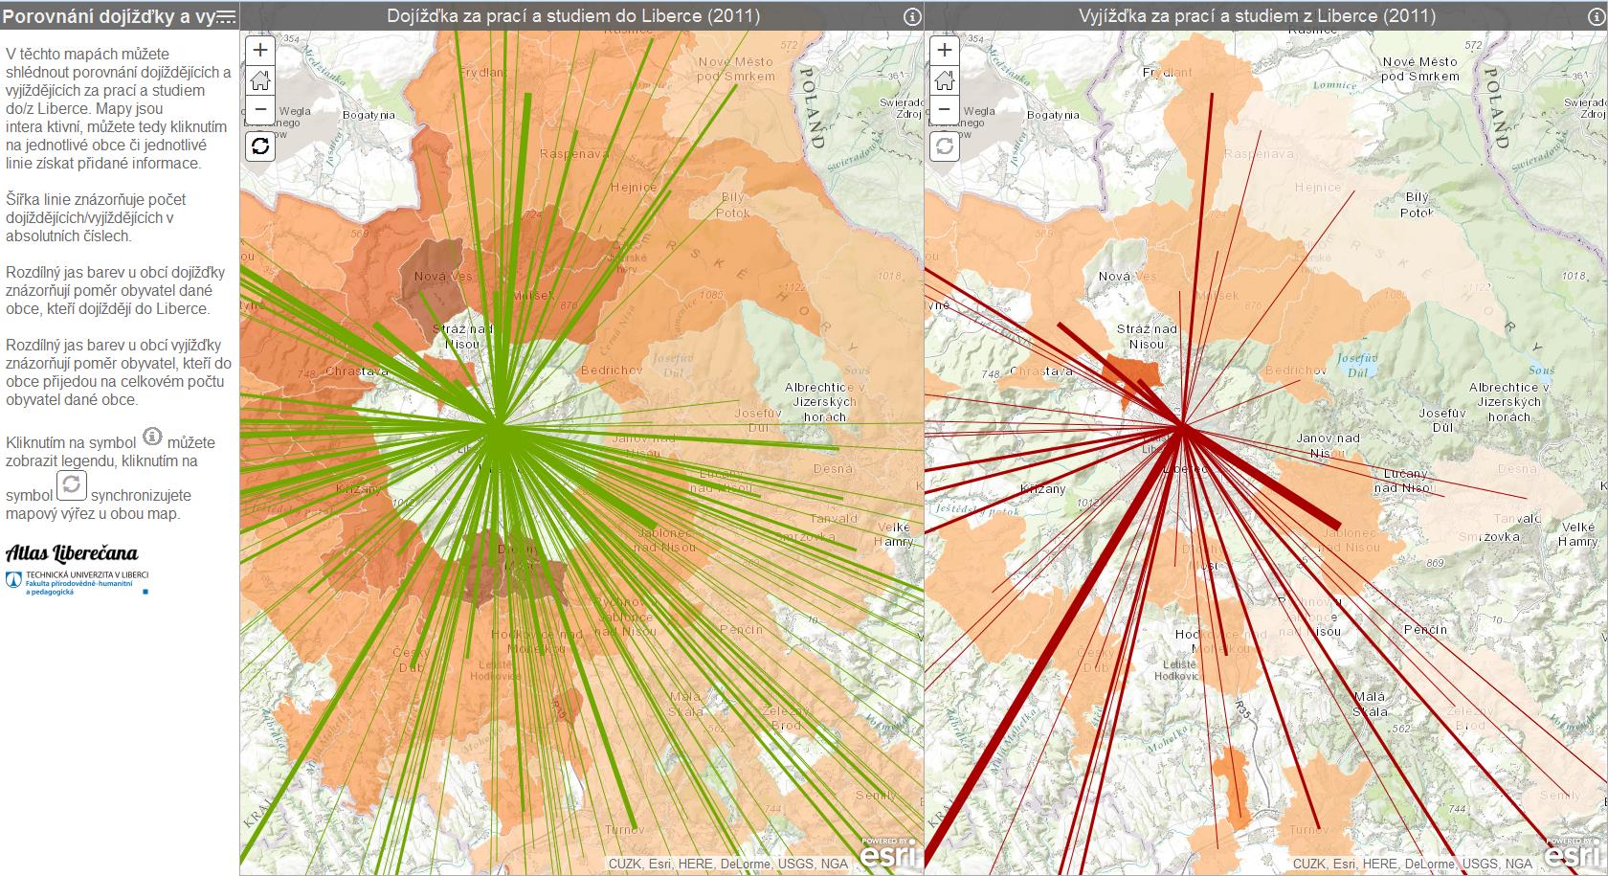Go to home extent on right map
The width and height of the screenshot is (1608, 876).
945,79
